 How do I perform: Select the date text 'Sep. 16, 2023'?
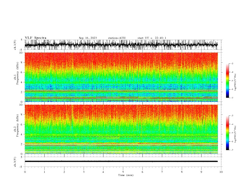[x=88, y=38]
